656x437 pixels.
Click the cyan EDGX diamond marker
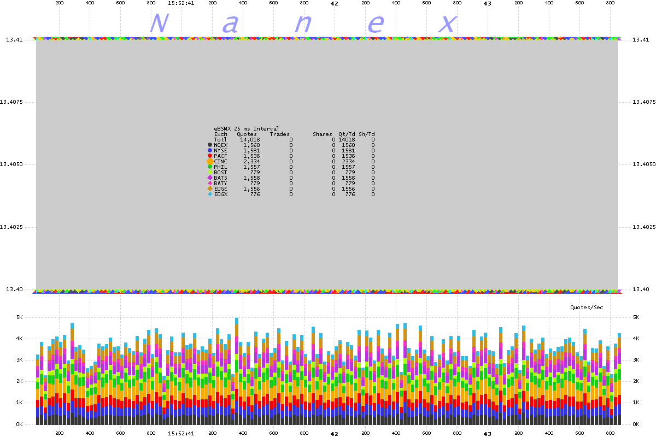click(x=210, y=194)
